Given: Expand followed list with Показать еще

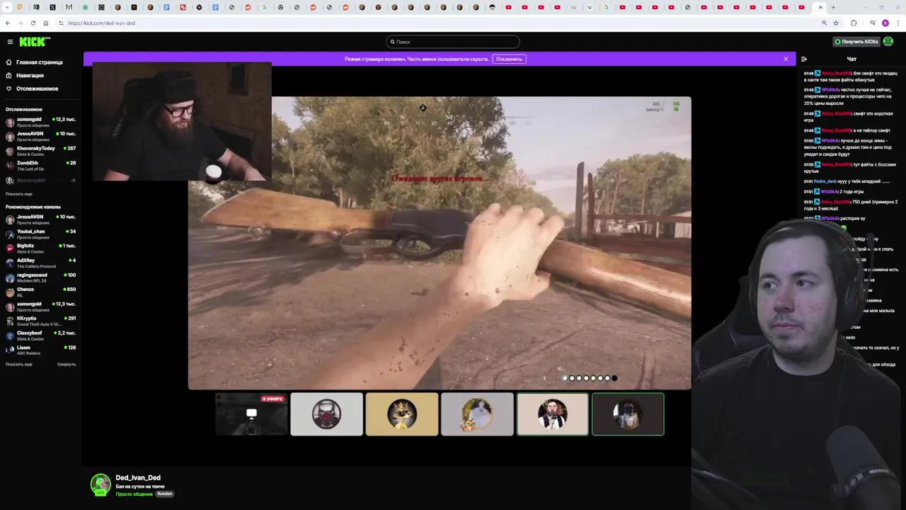Looking at the screenshot, I should point(19,194).
